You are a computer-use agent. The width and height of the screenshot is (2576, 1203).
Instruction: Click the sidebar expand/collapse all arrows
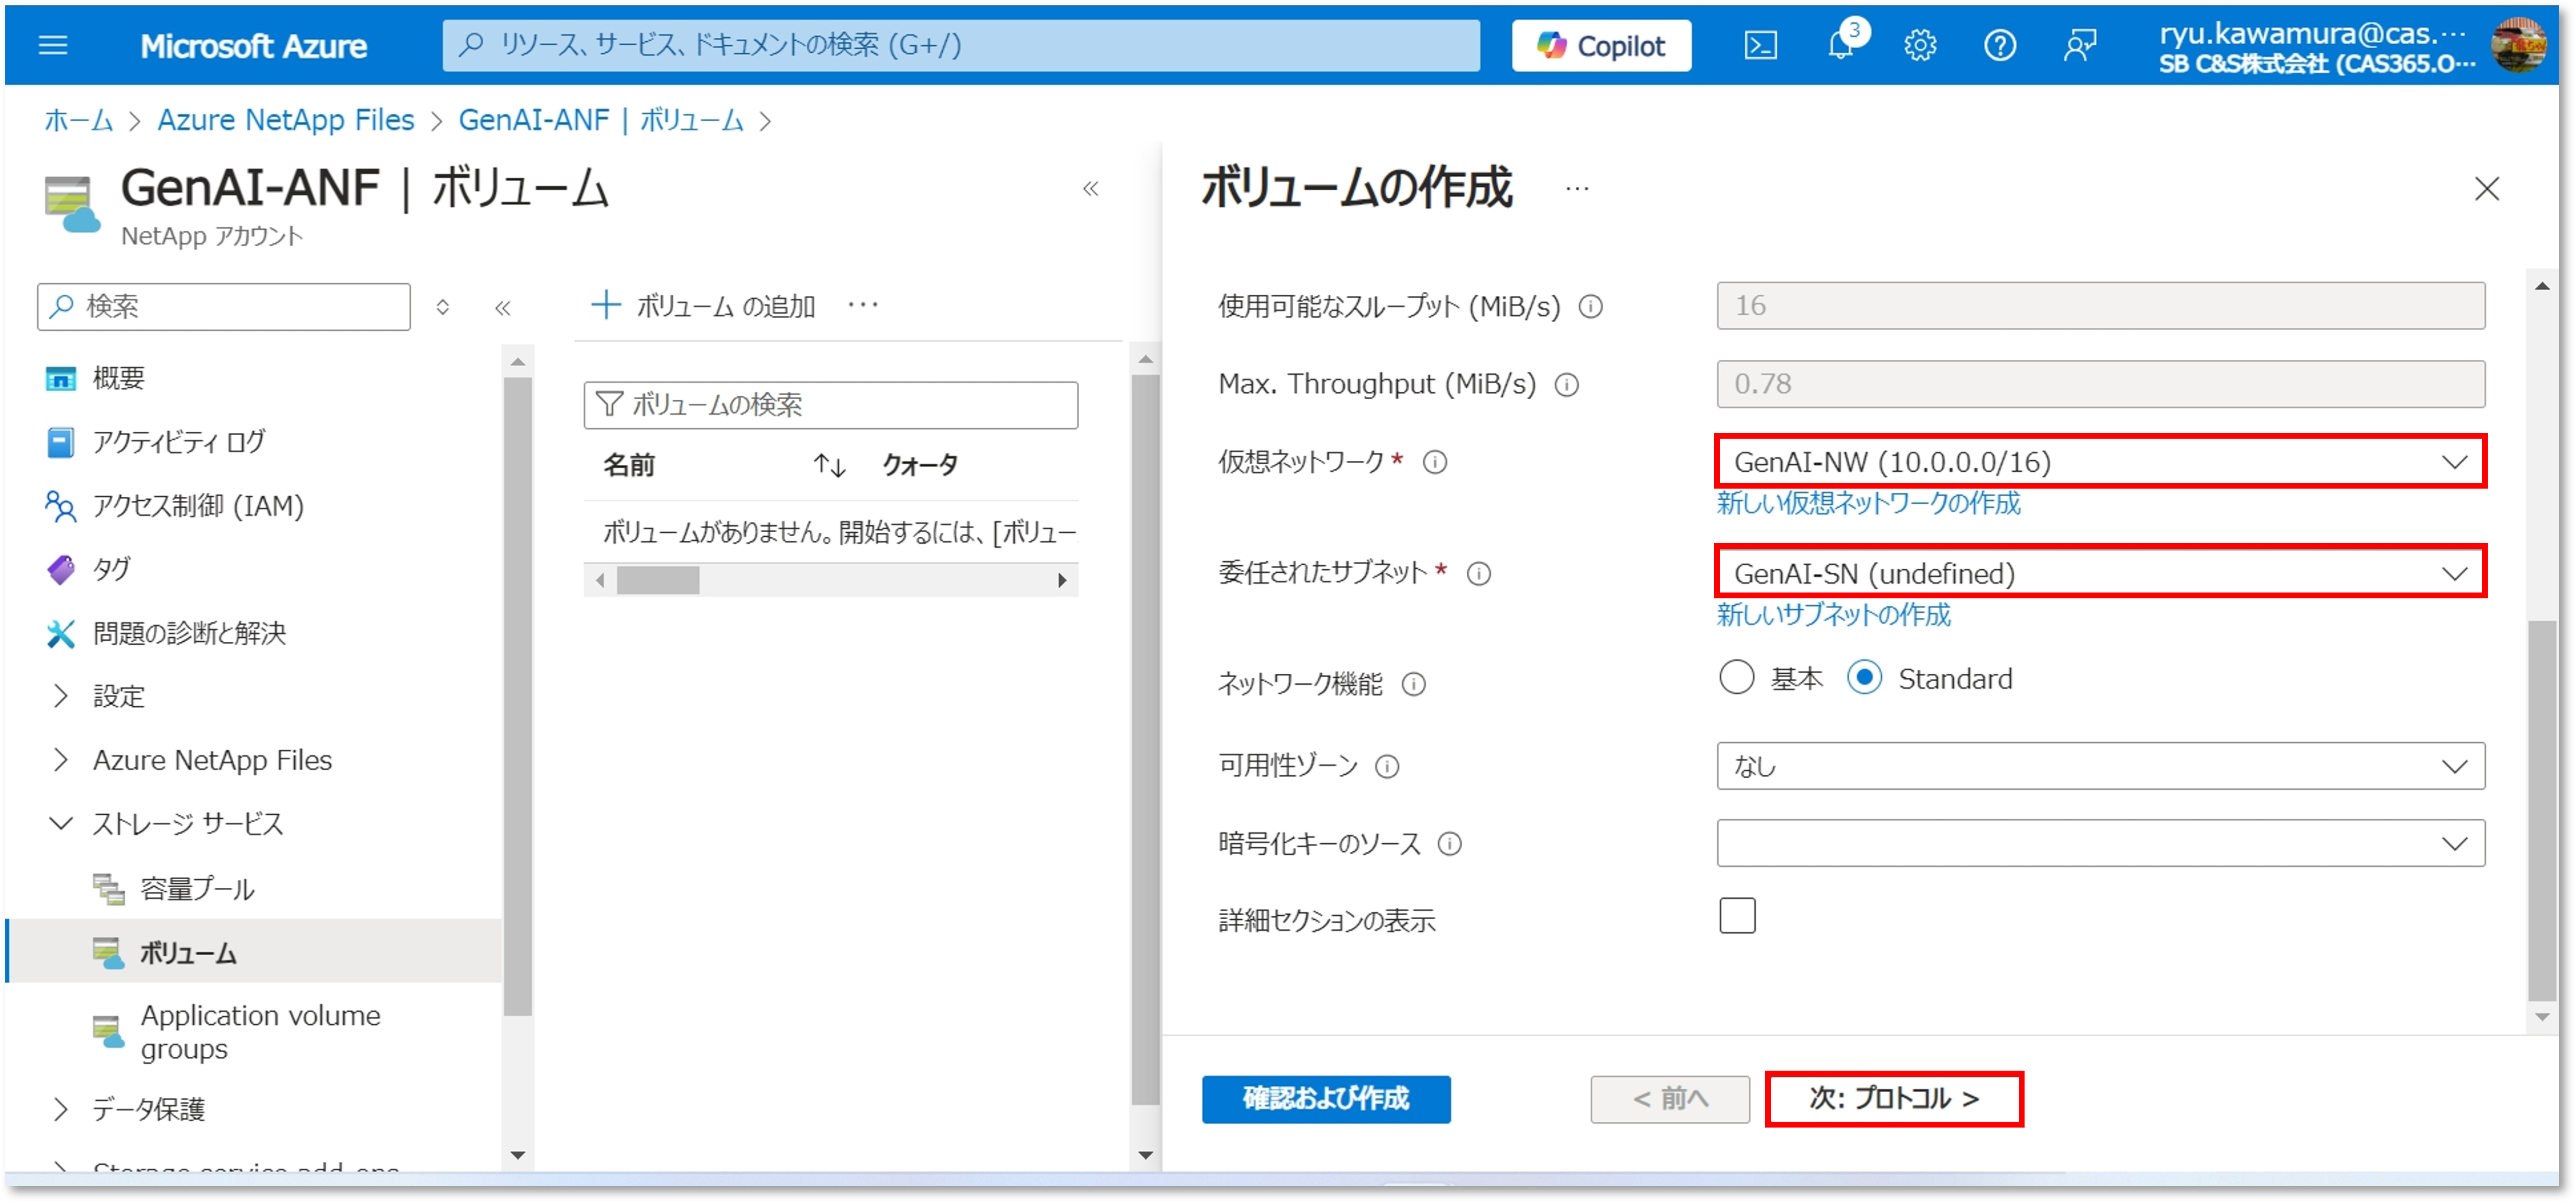point(442,307)
